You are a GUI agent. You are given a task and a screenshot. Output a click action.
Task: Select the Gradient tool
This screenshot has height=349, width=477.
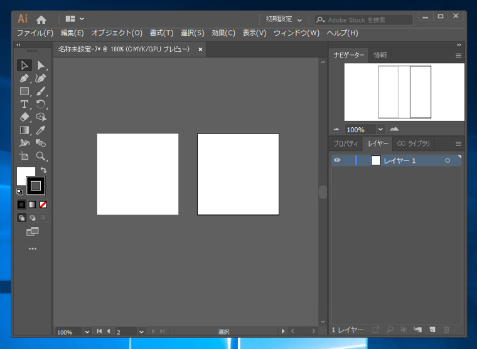pyautogui.click(x=24, y=130)
